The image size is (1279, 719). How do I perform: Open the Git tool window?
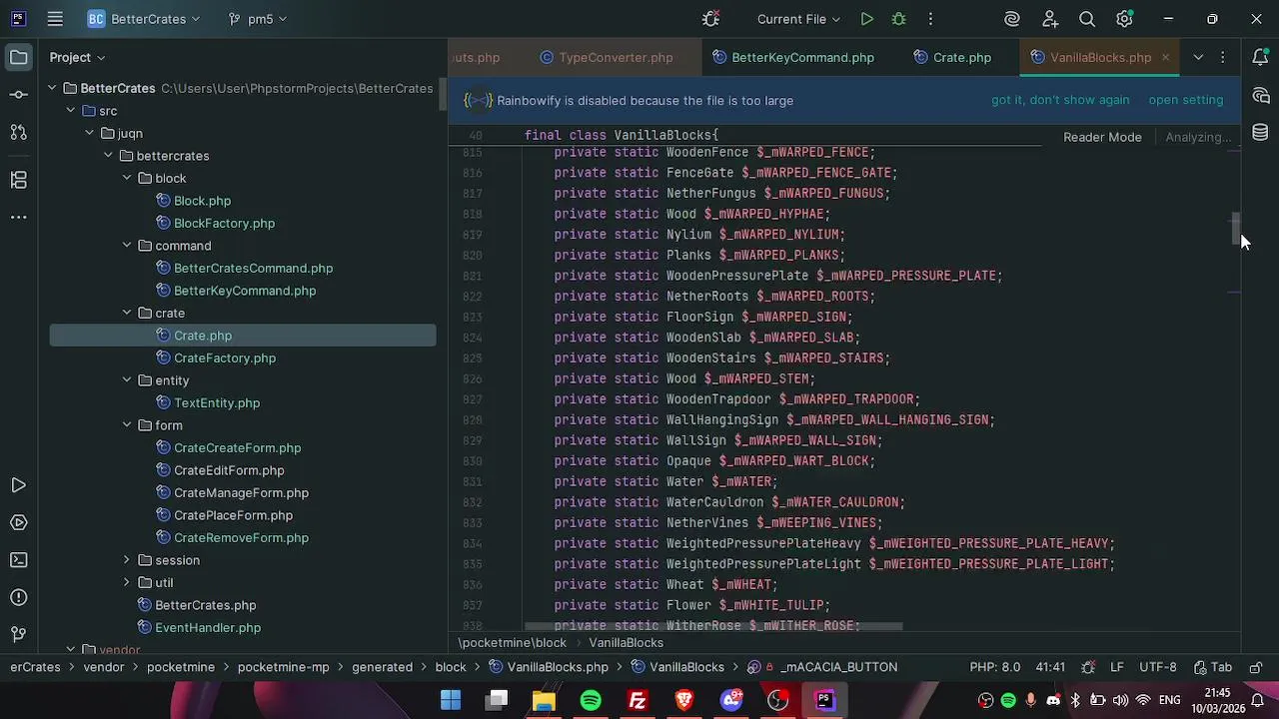pyautogui.click(x=18, y=634)
